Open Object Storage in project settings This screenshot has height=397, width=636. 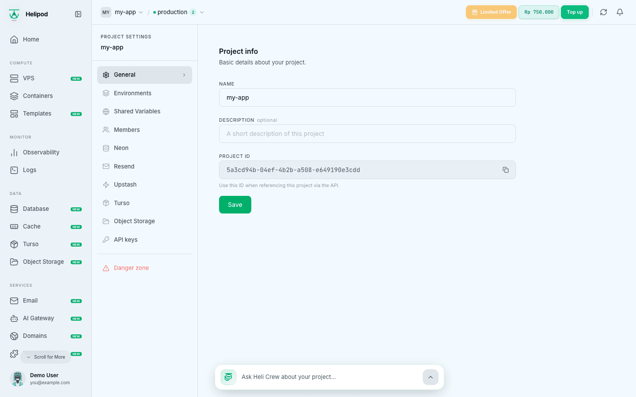144,221
